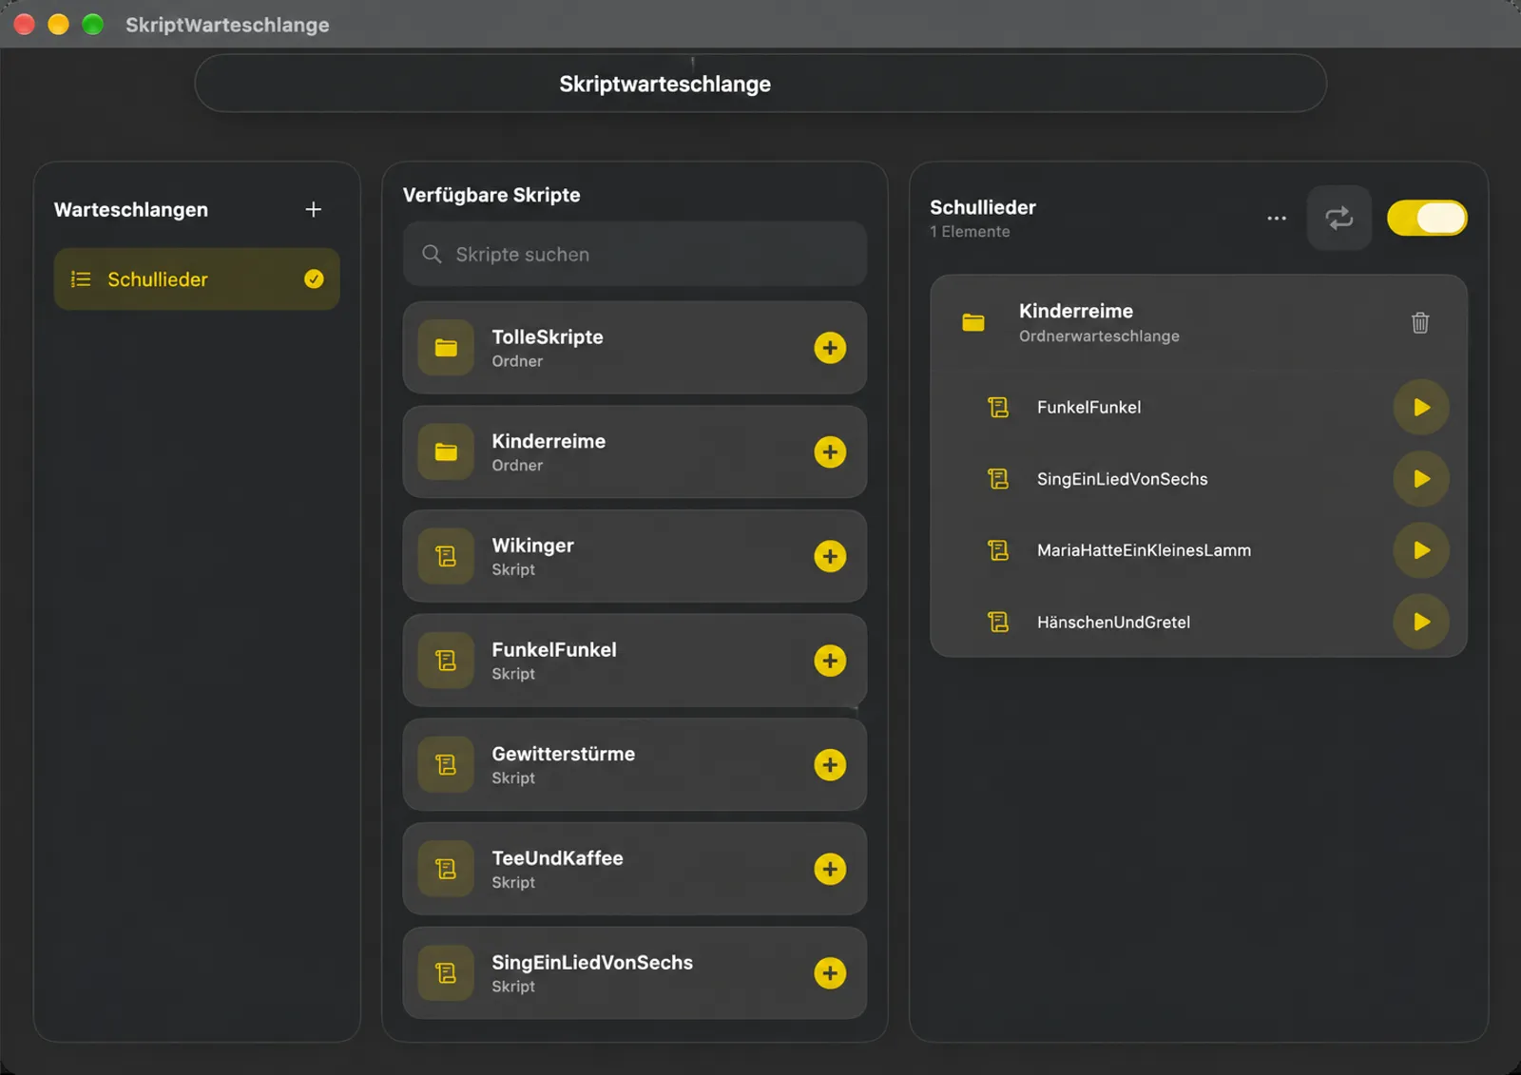Viewport: 1521px width, 1075px height.
Task: Click the Kinderreime folder icon in the queue
Action: (973, 323)
